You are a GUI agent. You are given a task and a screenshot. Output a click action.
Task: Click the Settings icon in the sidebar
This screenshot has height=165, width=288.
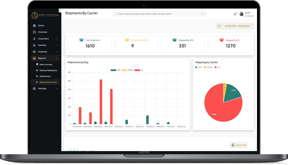[35, 88]
